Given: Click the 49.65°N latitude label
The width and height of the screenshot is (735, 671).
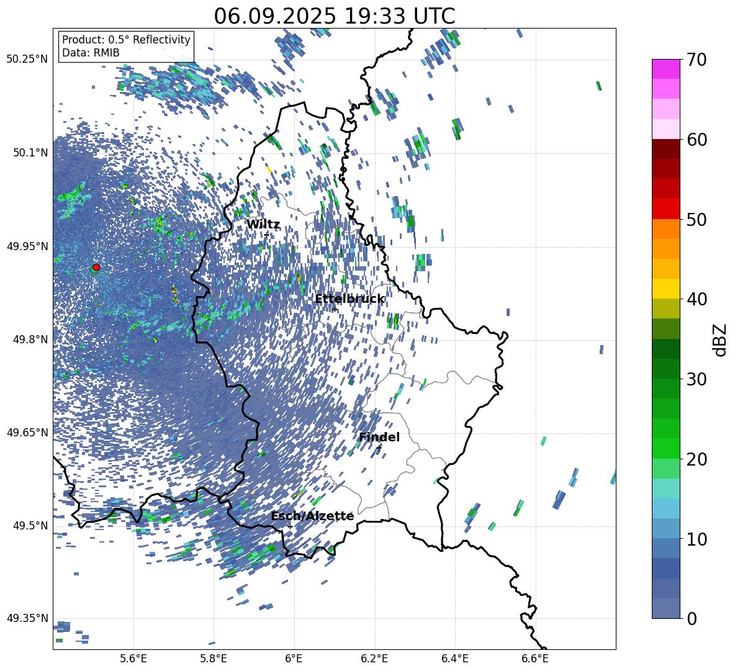Looking at the screenshot, I should tap(27, 433).
